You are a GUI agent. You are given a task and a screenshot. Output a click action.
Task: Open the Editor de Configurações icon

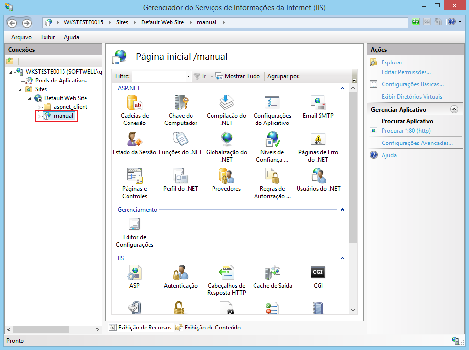[134, 224]
